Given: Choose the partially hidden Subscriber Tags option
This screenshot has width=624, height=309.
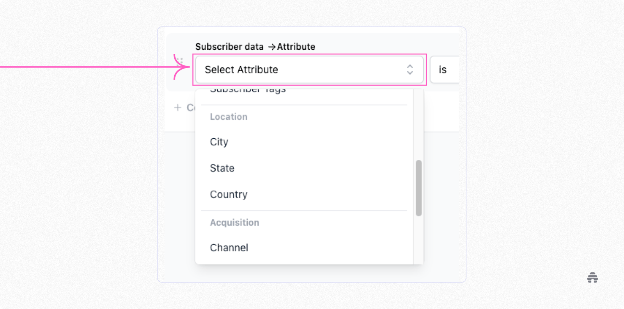Looking at the screenshot, I should point(248,91).
